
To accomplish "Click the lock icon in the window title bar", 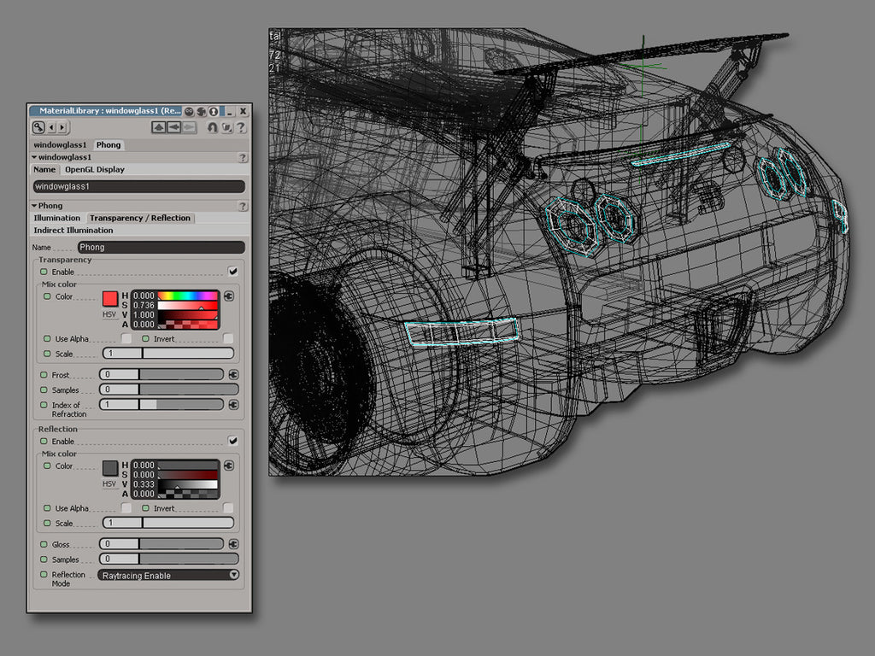I will (x=214, y=111).
